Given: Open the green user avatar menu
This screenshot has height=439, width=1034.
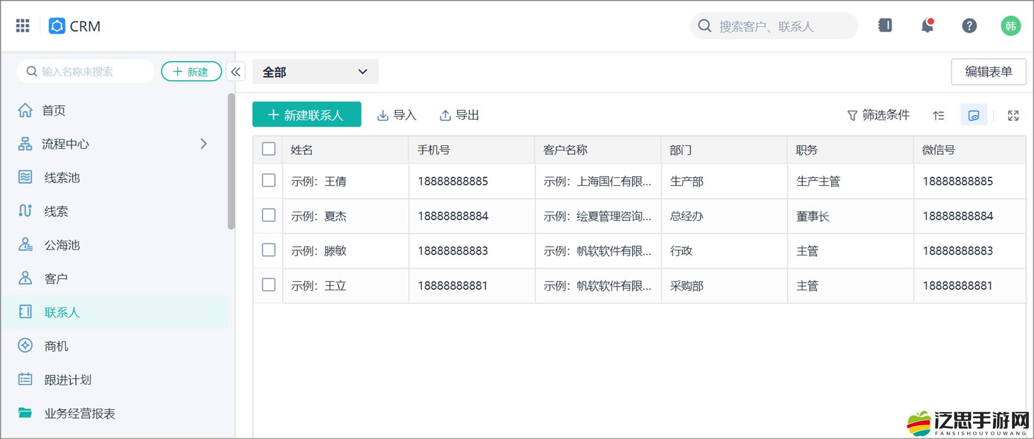Looking at the screenshot, I should click(1010, 26).
